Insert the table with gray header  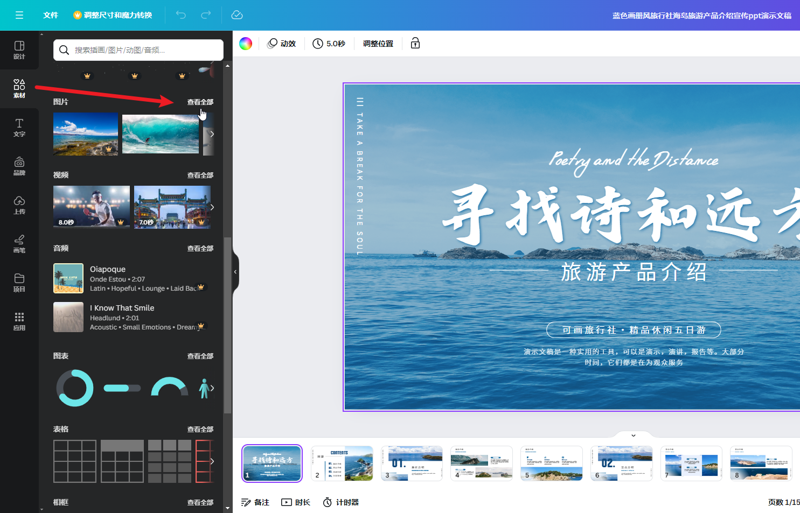pos(122,461)
